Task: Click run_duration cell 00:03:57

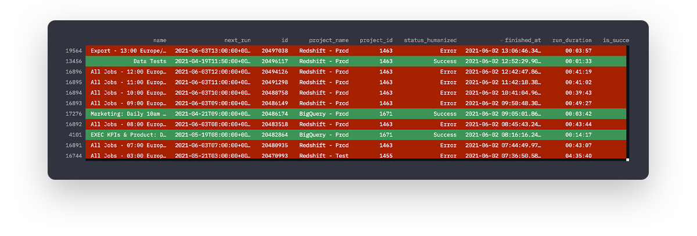Action: 579,51
